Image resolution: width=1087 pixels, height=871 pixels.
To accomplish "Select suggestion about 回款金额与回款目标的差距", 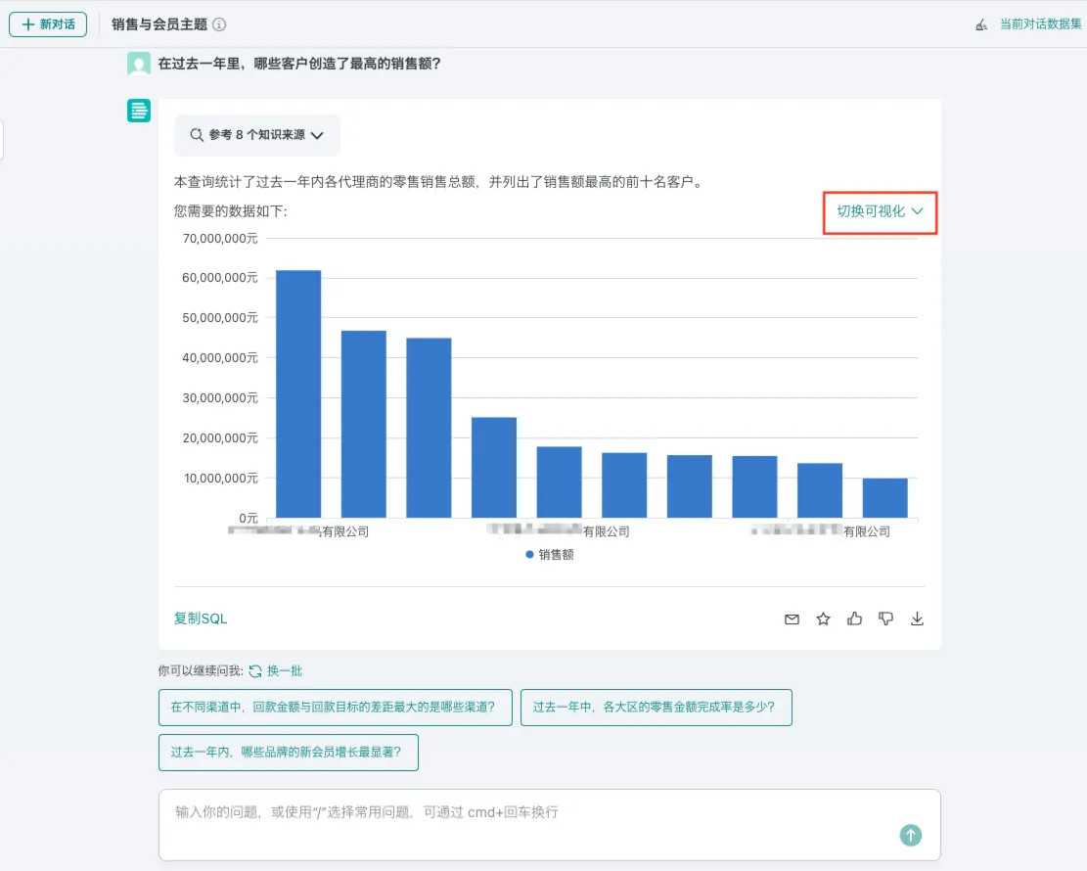I will point(335,708).
